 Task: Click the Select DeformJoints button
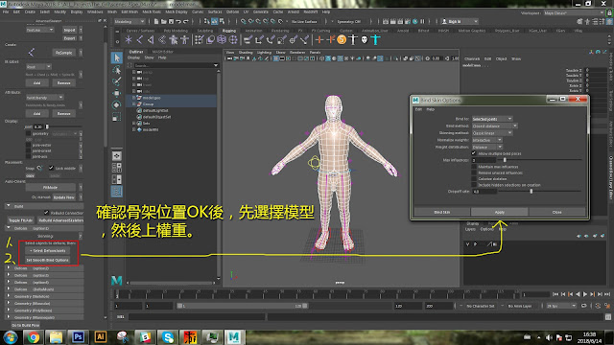[48, 251]
